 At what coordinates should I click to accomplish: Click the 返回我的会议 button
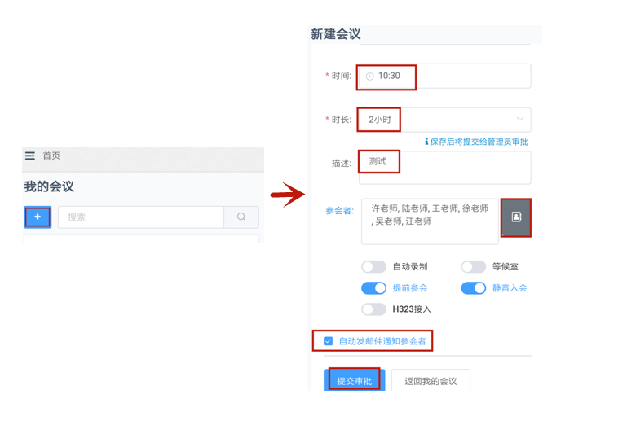click(431, 380)
